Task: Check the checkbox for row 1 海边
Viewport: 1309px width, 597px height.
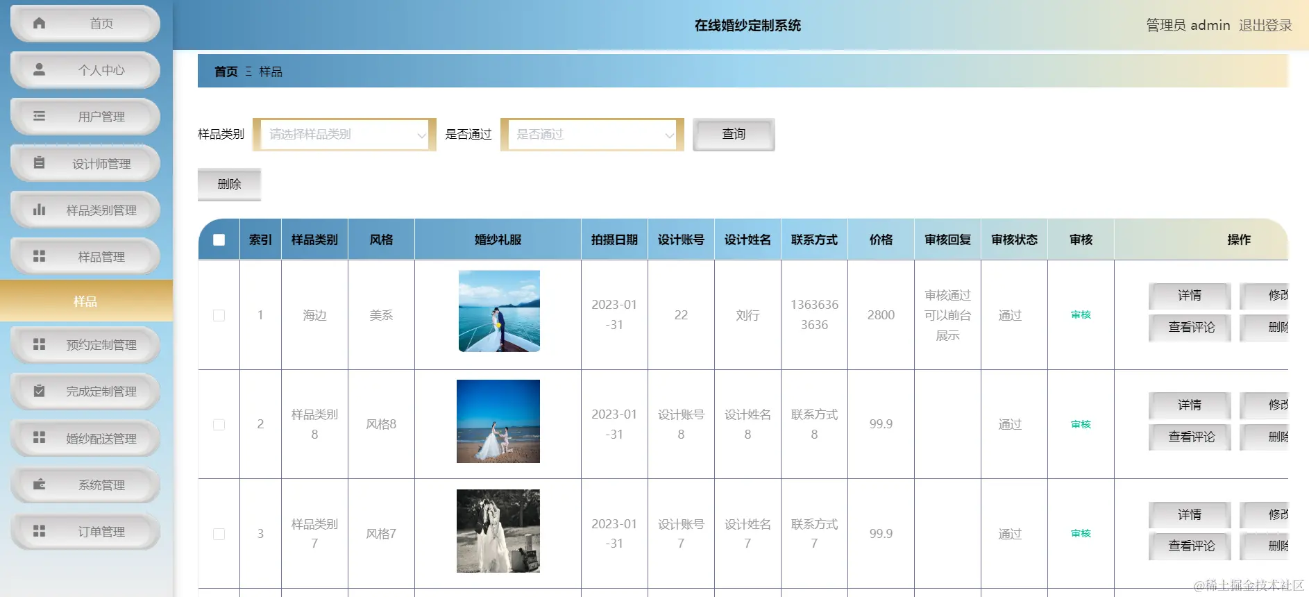Action: [x=219, y=315]
